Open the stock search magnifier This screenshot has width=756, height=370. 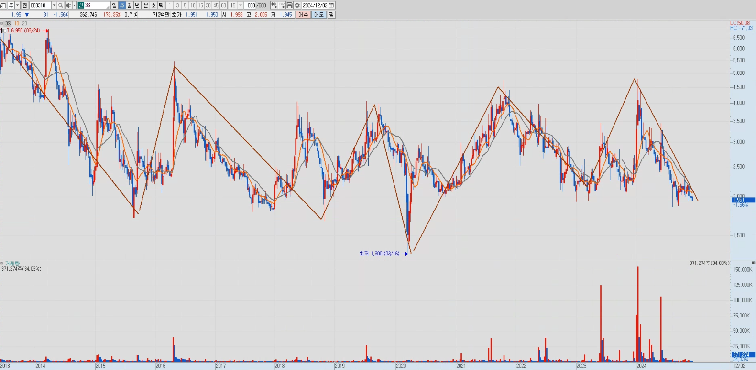(x=61, y=5)
